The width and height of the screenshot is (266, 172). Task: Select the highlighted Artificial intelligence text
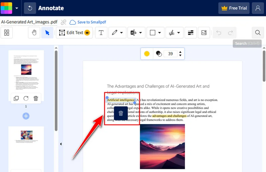point(121,100)
